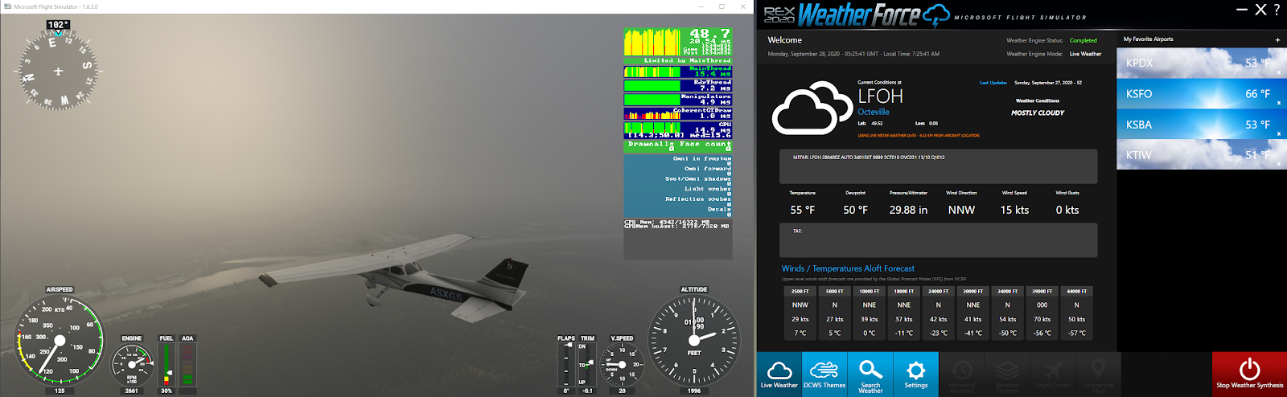
Task: Select the 2500 FT winds aloft column
Action: [x=800, y=312]
